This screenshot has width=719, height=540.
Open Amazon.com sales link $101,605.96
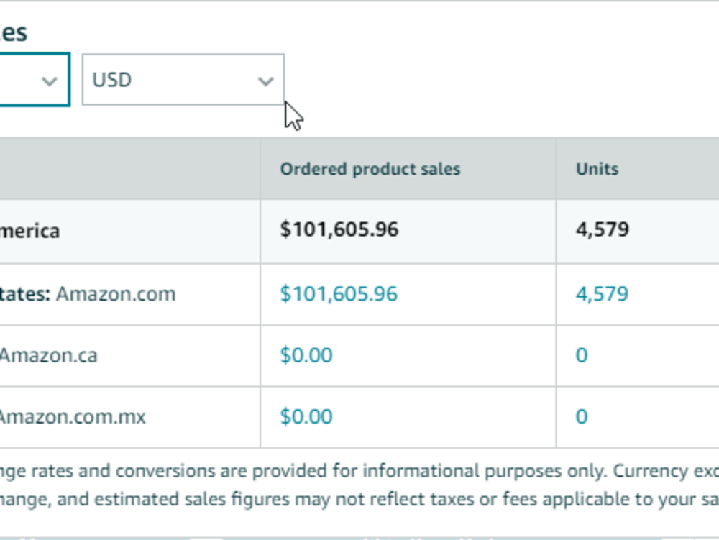pos(339,294)
